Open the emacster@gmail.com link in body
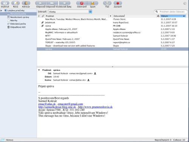 70,104
